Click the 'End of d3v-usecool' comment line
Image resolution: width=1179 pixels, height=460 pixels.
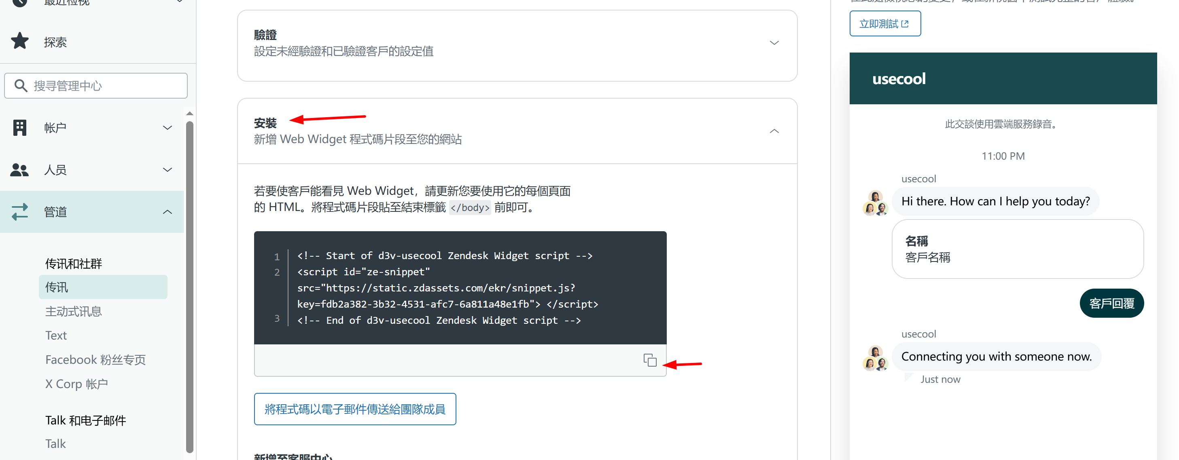[x=439, y=320]
